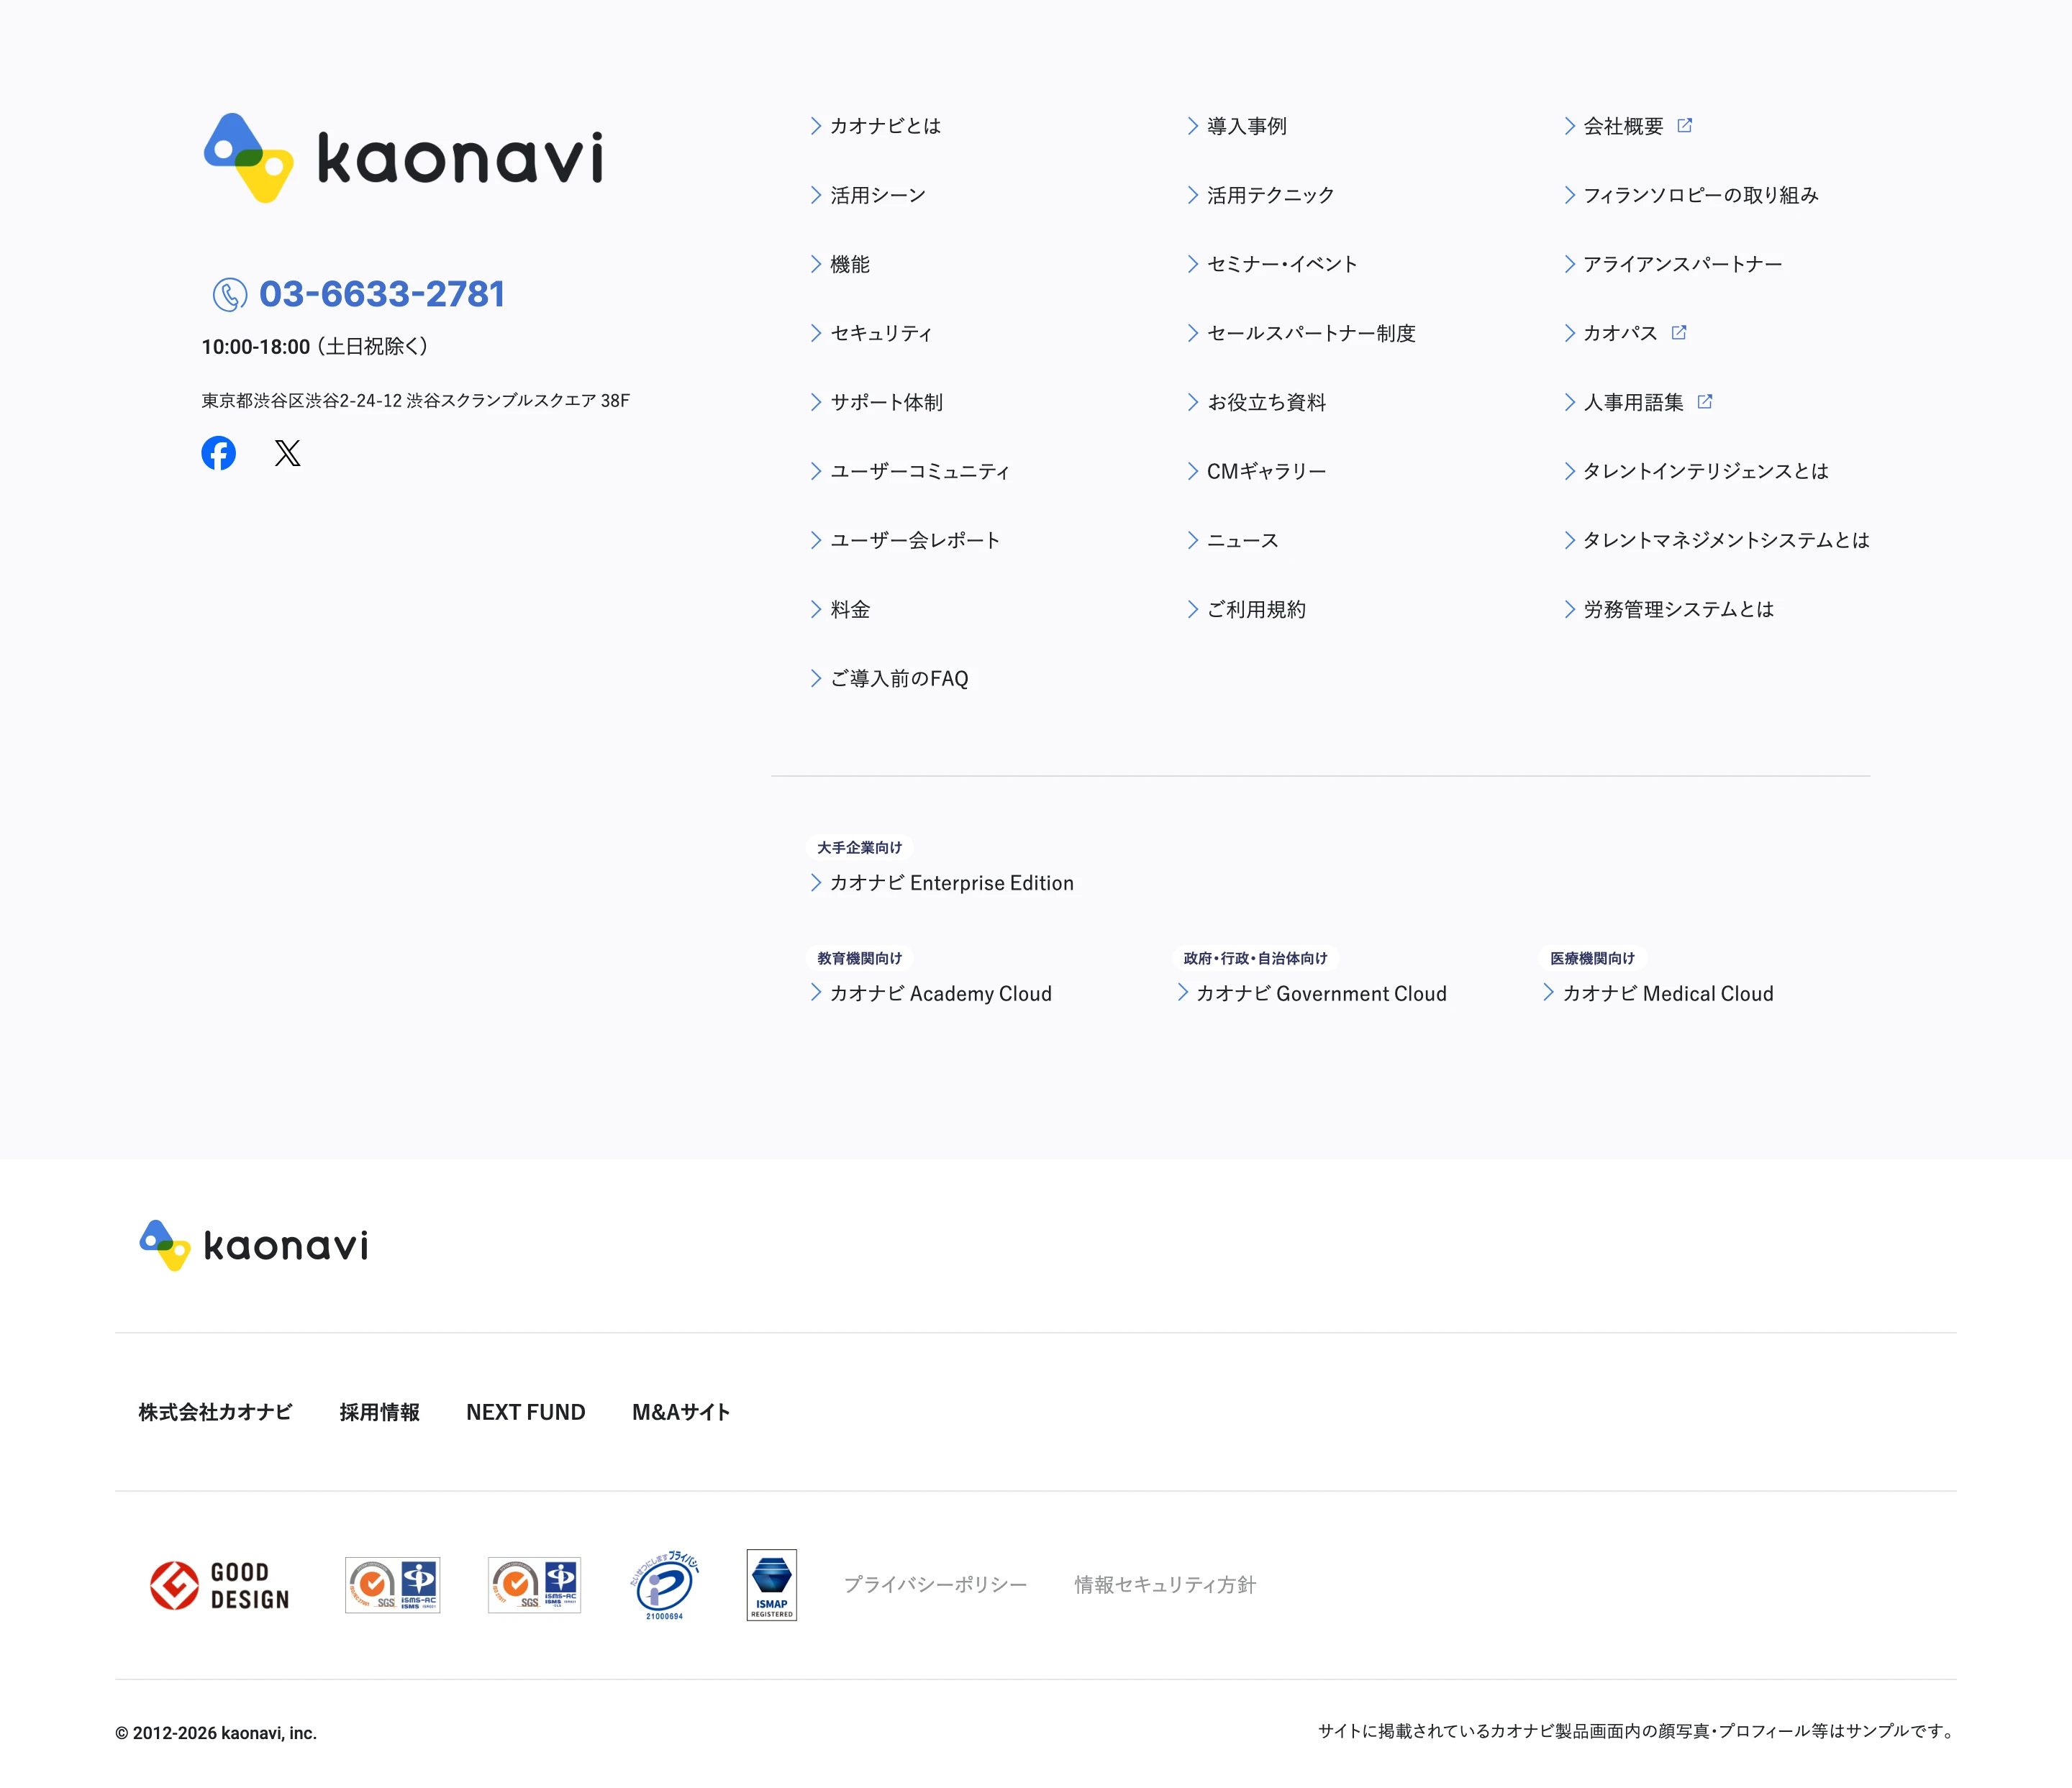
Task: View 料金 pricing page
Action: pyautogui.click(x=850, y=608)
